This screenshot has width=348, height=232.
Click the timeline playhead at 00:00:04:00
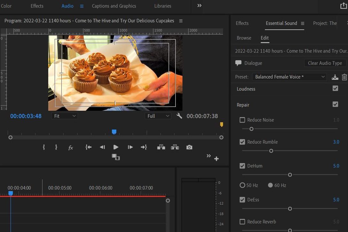pos(11,193)
